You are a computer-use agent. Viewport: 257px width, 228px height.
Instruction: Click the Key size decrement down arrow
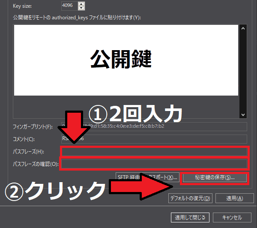pyautogui.click(x=81, y=8)
